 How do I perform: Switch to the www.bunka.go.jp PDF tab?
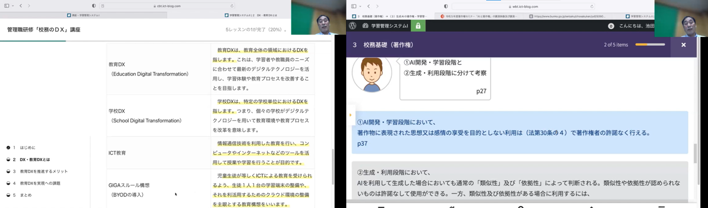(568, 16)
